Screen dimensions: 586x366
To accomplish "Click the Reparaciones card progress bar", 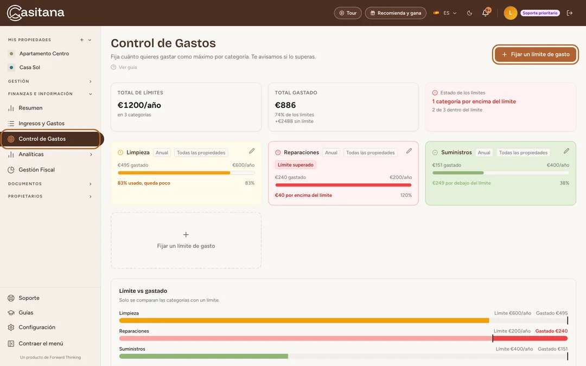I will point(343,185).
